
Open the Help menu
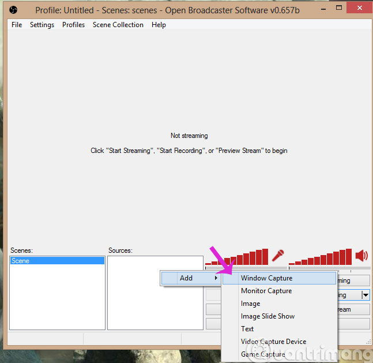tap(159, 25)
